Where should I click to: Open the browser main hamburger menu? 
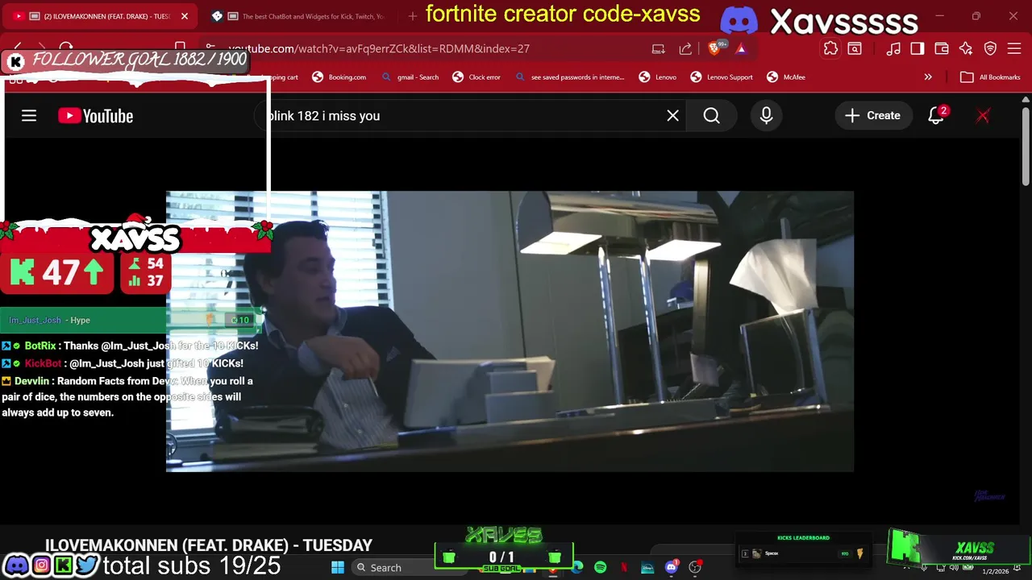click(x=1014, y=48)
